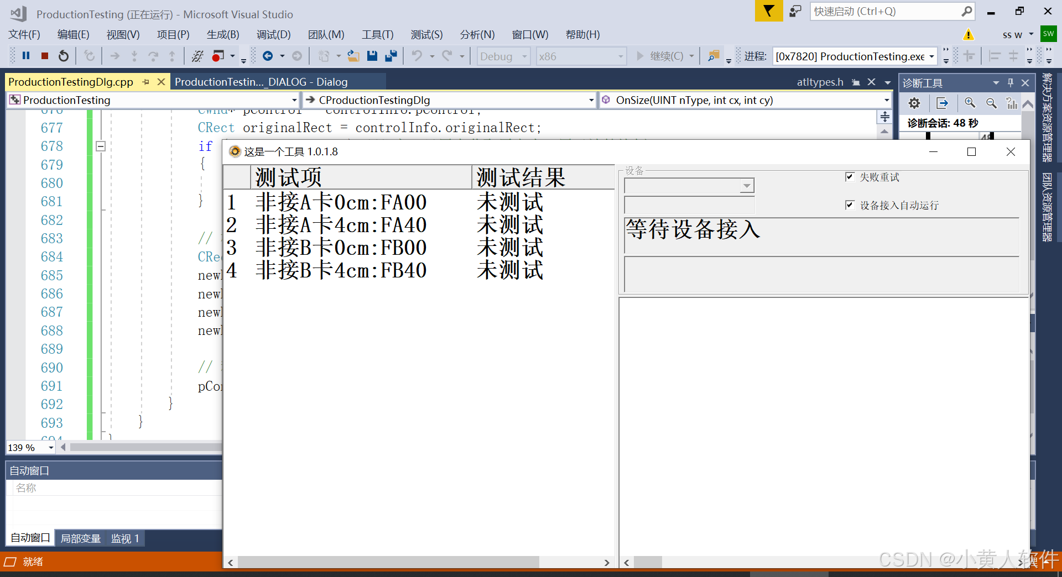This screenshot has width=1062, height=577.
Task: Expand the CProductionTestingDlg class dropdown
Action: (591, 100)
